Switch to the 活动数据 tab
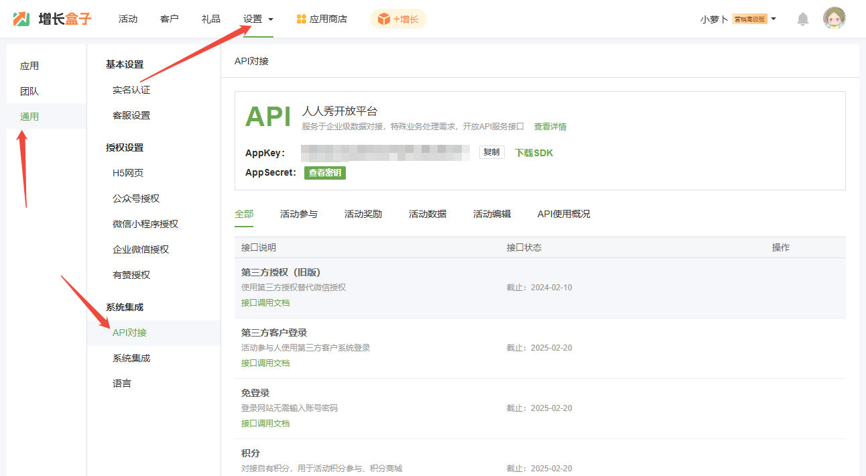The width and height of the screenshot is (866, 476). pyautogui.click(x=428, y=214)
